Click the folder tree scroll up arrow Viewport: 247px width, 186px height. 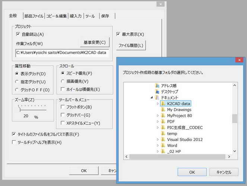[235, 85]
